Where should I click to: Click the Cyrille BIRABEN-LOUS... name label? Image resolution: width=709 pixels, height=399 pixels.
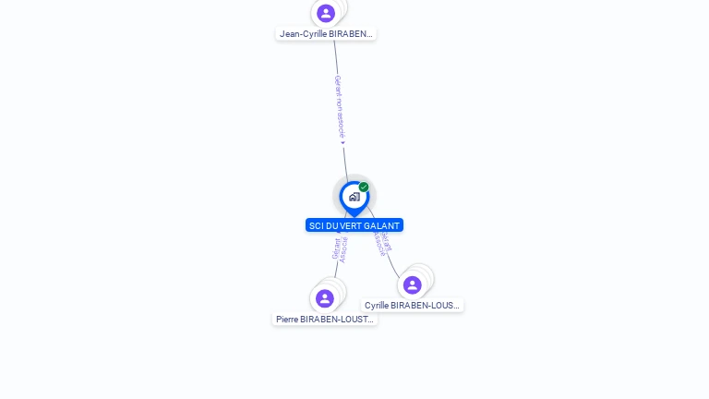tap(412, 306)
